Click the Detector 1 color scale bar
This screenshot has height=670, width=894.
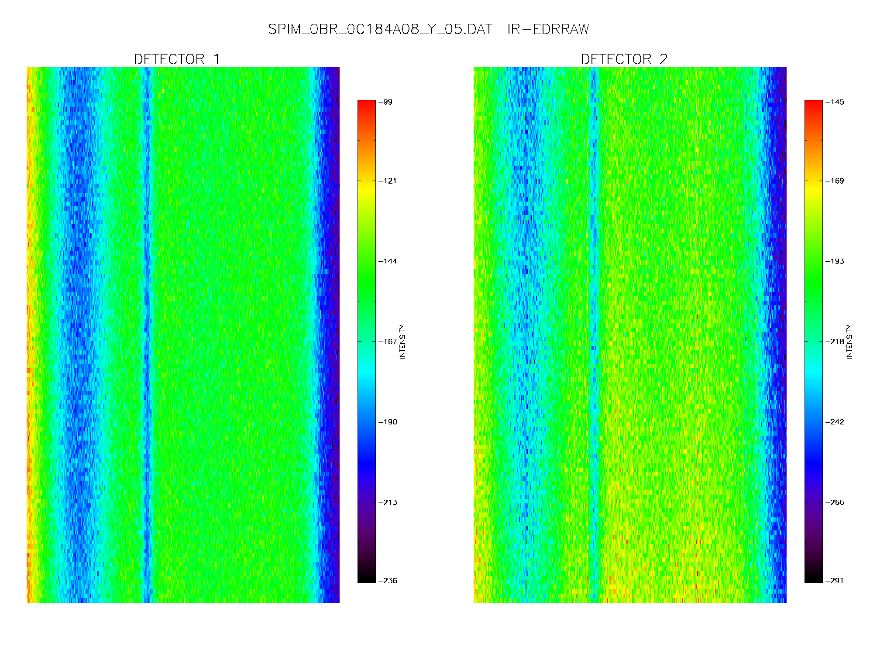click(x=367, y=341)
